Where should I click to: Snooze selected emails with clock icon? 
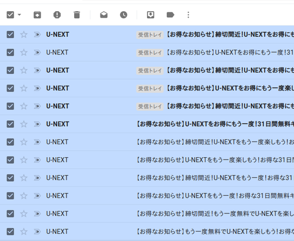[x=123, y=15]
